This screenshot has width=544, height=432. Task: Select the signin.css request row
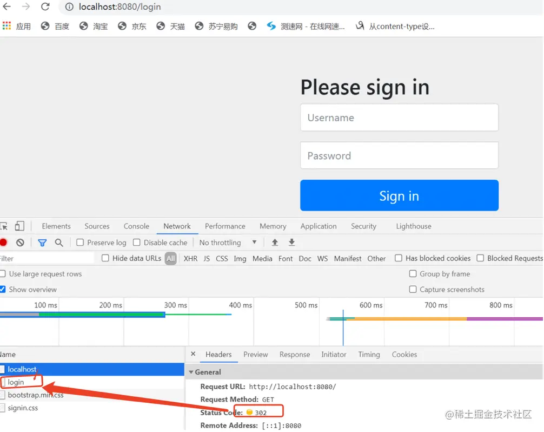pyautogui.click(x=92, y=408)
